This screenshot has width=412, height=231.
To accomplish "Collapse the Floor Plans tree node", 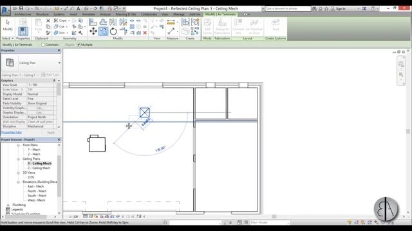I will 18,145.
